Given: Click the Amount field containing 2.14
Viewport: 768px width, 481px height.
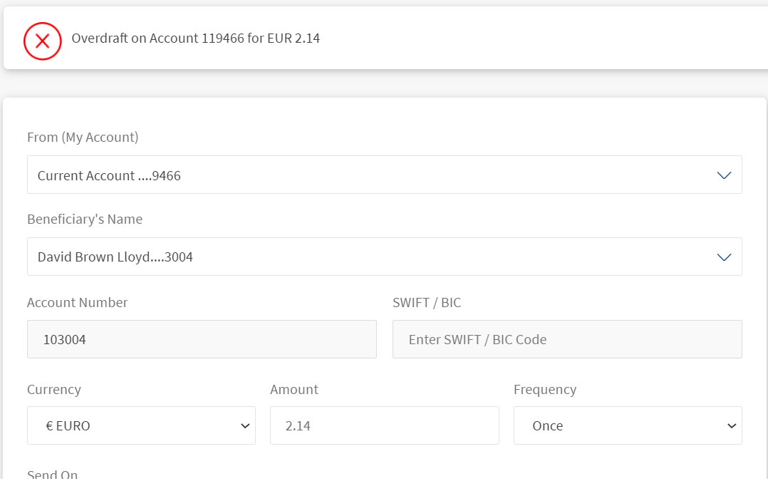Looking at the screenshot, I should pyautogui.click(x=384, y=426).
